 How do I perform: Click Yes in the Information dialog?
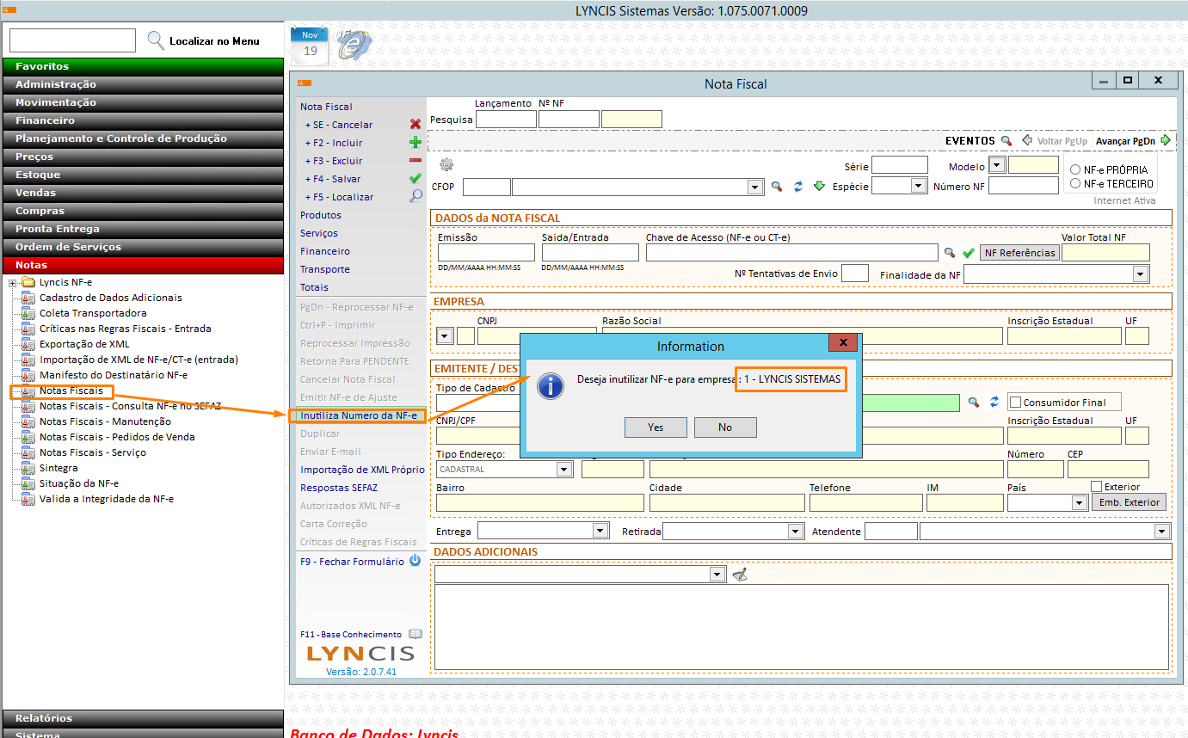[656, 427]
